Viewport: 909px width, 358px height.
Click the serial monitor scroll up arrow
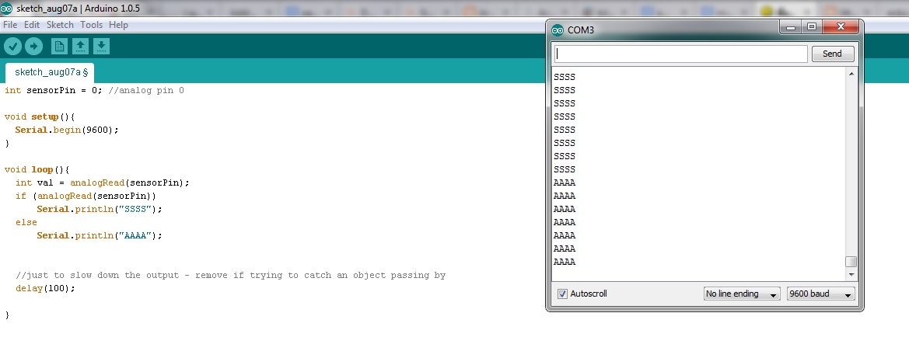click(x=851, y=74)
